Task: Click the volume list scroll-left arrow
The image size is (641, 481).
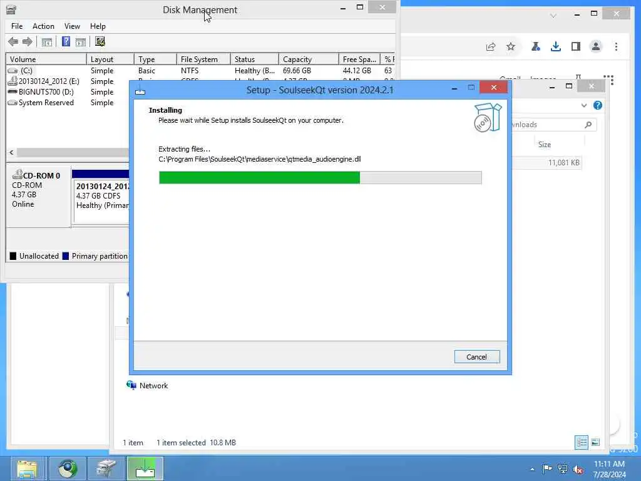Action: click(x=11, y=152)
